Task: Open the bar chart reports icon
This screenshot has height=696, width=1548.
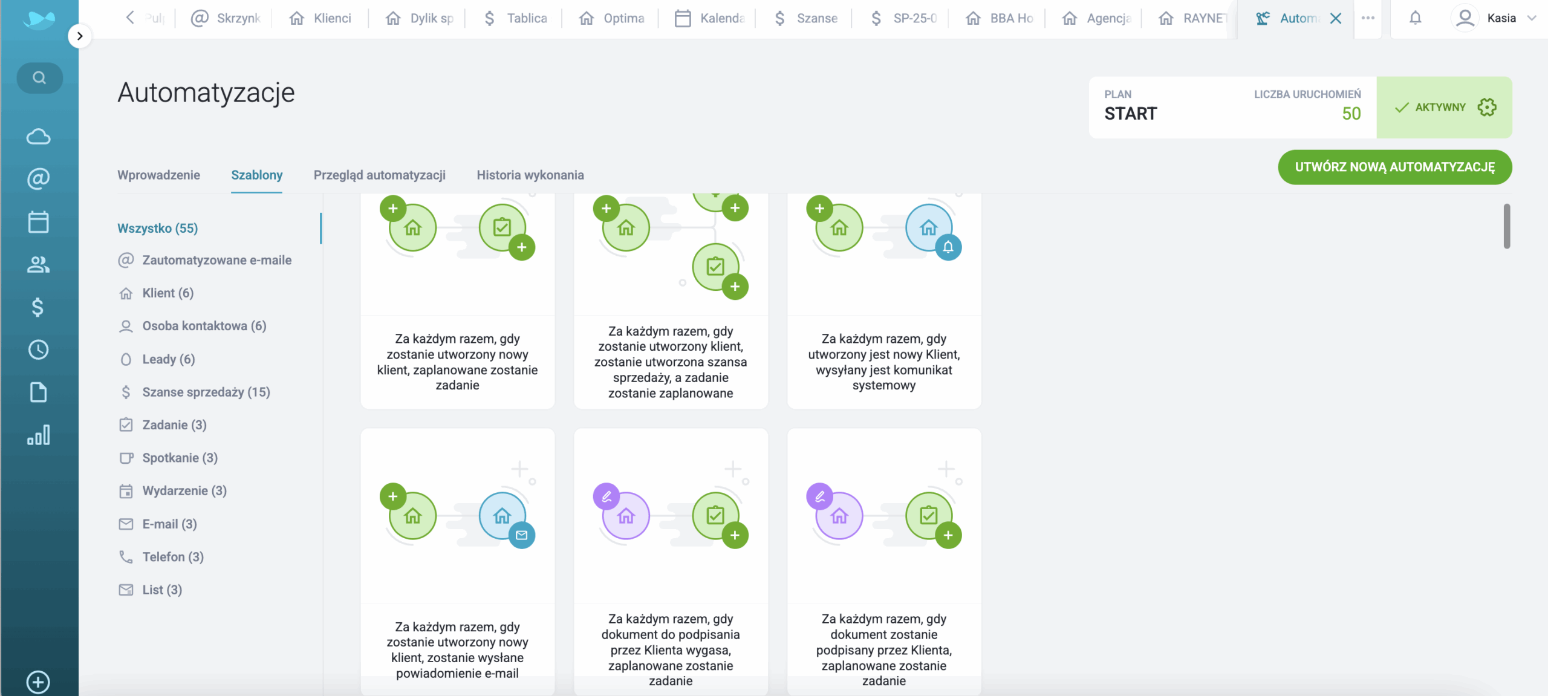Action: coord(39,435)
